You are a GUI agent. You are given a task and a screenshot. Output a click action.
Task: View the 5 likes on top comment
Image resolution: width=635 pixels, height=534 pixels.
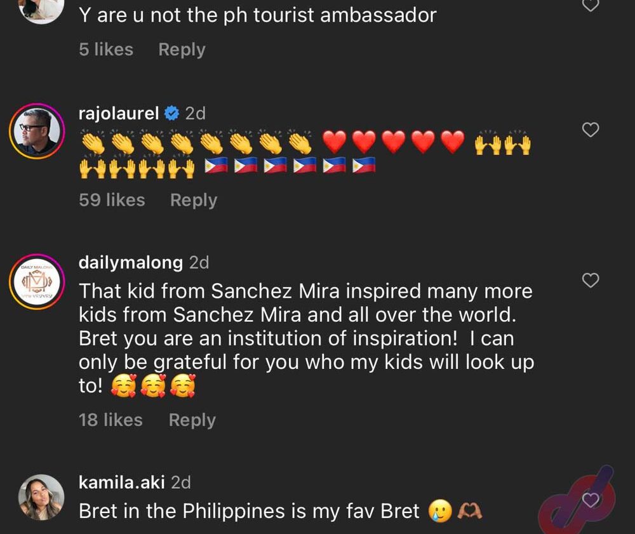(x=106, y=50)
